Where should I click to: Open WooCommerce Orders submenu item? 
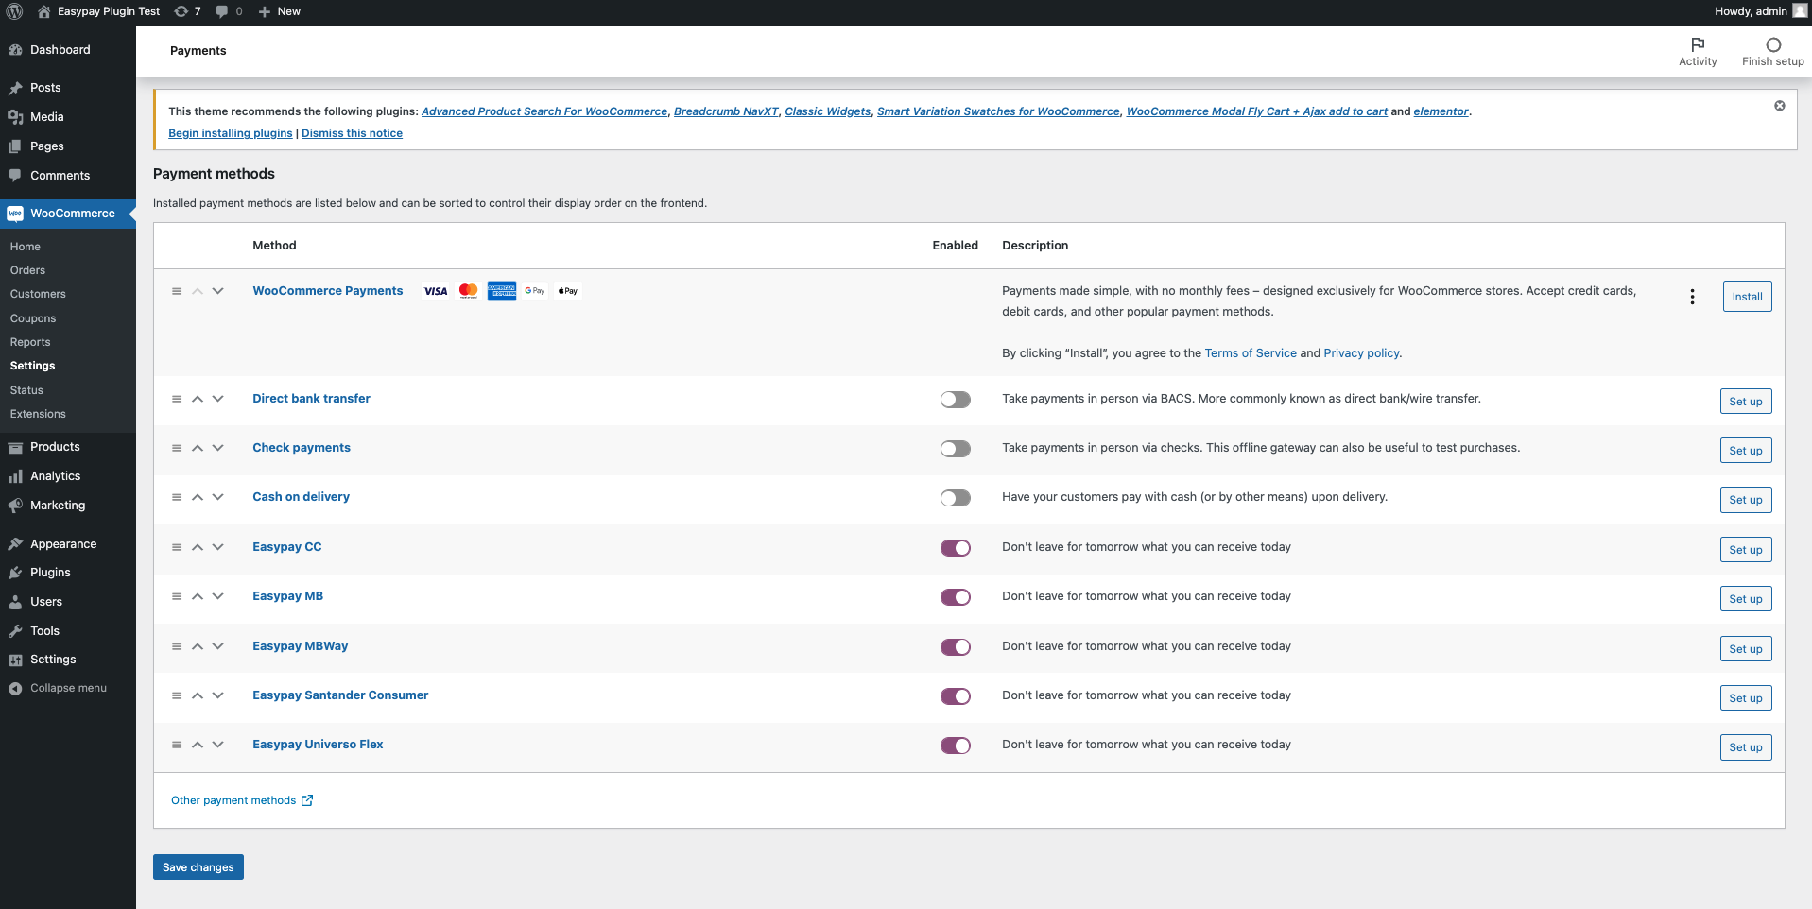(27, 270)
